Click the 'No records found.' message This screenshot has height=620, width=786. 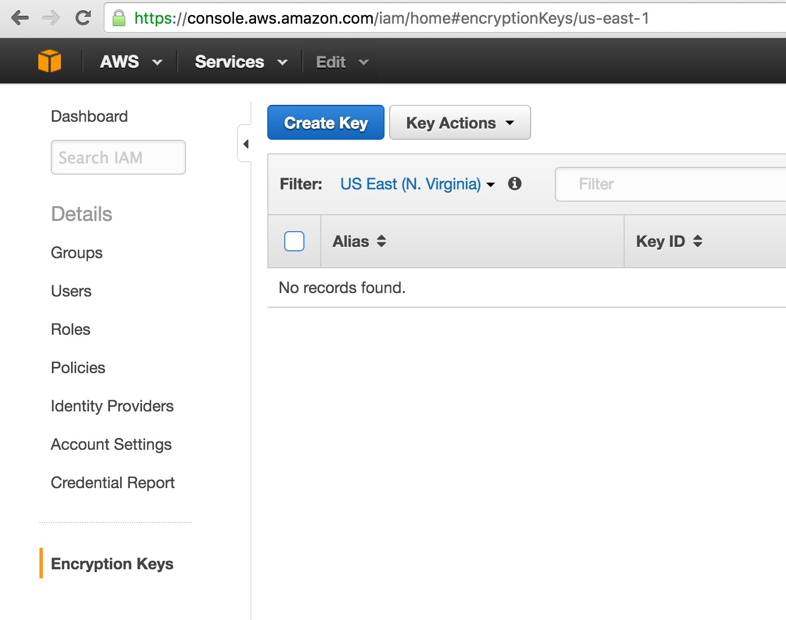click(x=342, y=287)
